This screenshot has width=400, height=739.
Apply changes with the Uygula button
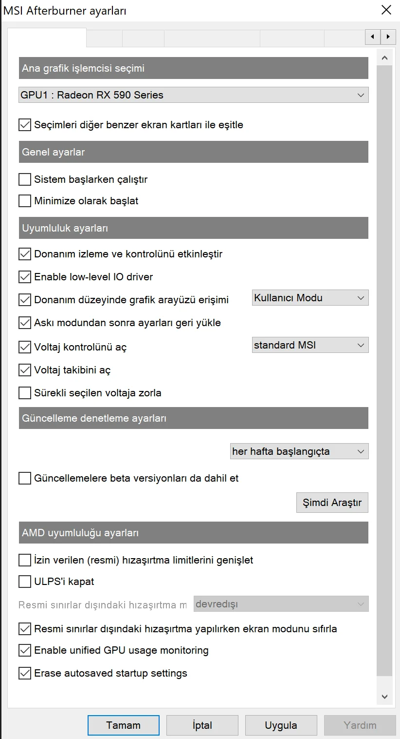pos(281,725)
